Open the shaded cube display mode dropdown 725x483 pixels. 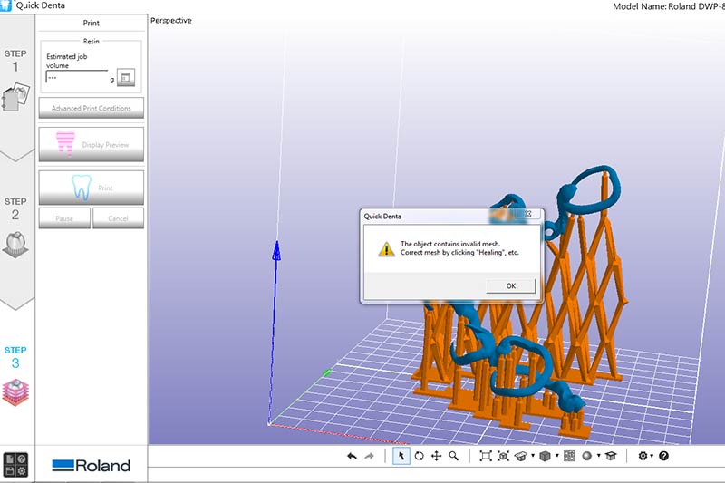(556, 457)
